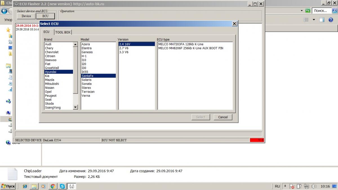Click the Device button
The width and height of the screenshot is (338, 190).
pos(26,16)
